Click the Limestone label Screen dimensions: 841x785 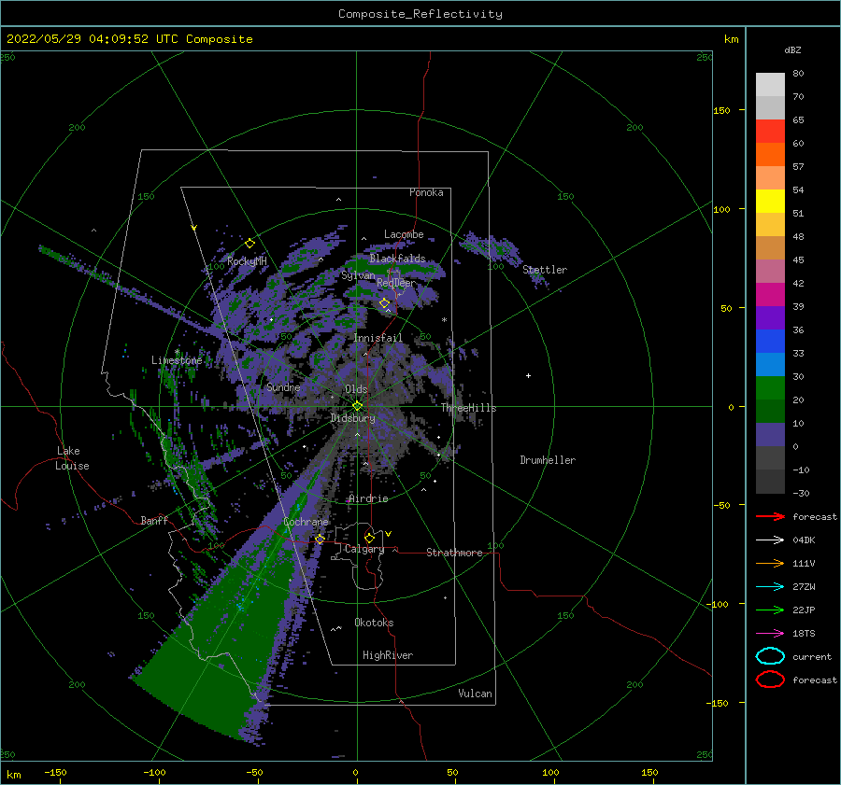pos(177,360)
